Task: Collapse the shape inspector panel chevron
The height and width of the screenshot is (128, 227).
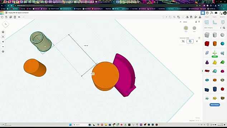Action: [x=180, y=22]
